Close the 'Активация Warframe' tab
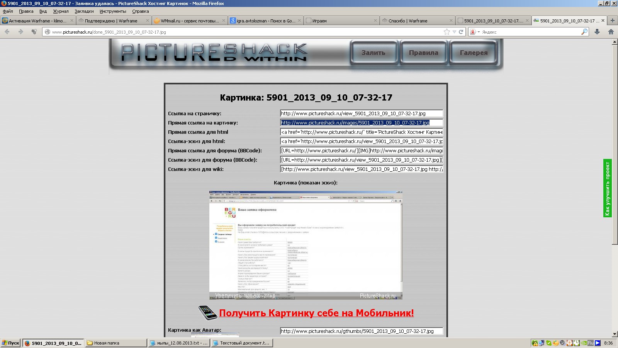Image resolution: width=618 pixels, height=348 pixels. (71, 20)
